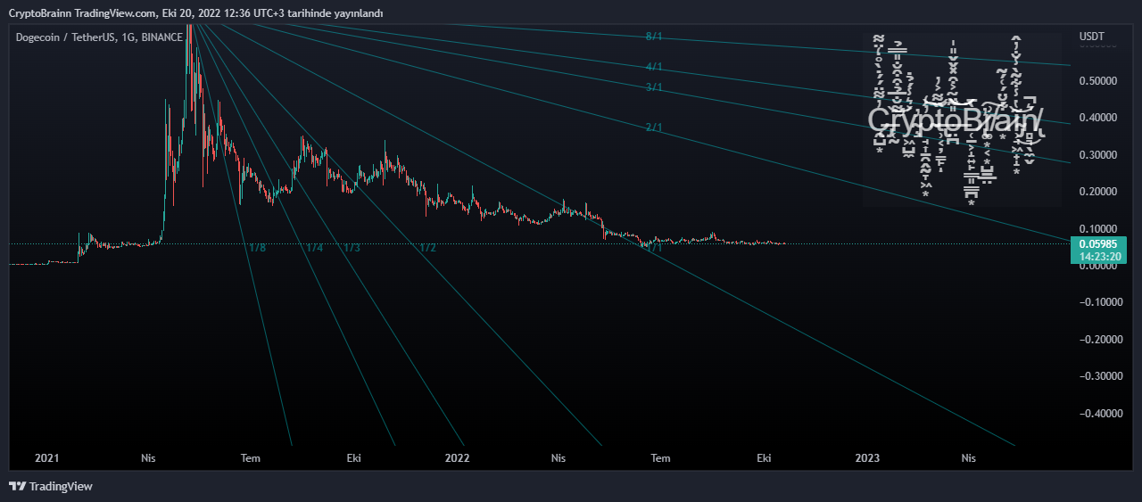Image resolution: width=1142 pixels, height=502 pixels.
Task: Select the 2/1 Gann fan label
Action: tap(654, 128)
